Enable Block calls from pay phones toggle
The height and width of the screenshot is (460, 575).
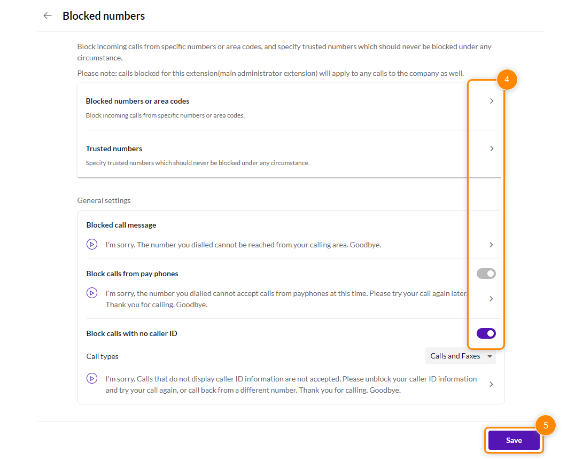(x=486, y=274)
